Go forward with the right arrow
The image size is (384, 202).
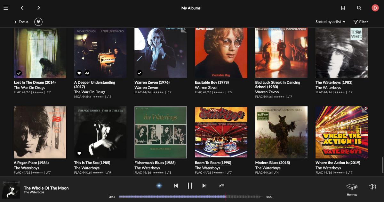pyautogui.click(x=38, y=8)
